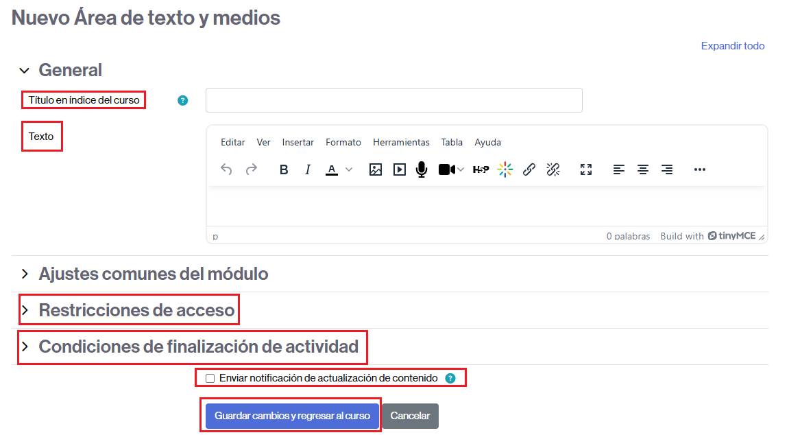789x435 pixels.
Task: Click the 0 palabras word count
Action: [628, 236]
